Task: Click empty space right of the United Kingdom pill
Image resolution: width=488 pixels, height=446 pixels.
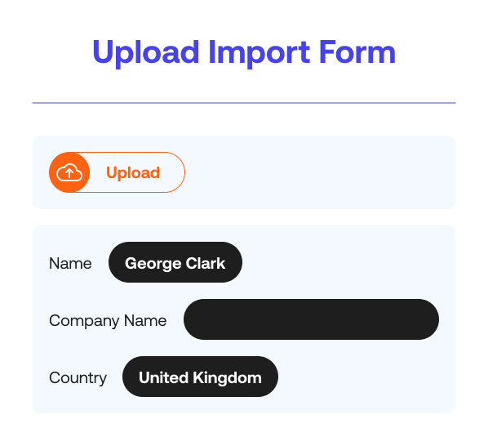Action: pos(364,377)
